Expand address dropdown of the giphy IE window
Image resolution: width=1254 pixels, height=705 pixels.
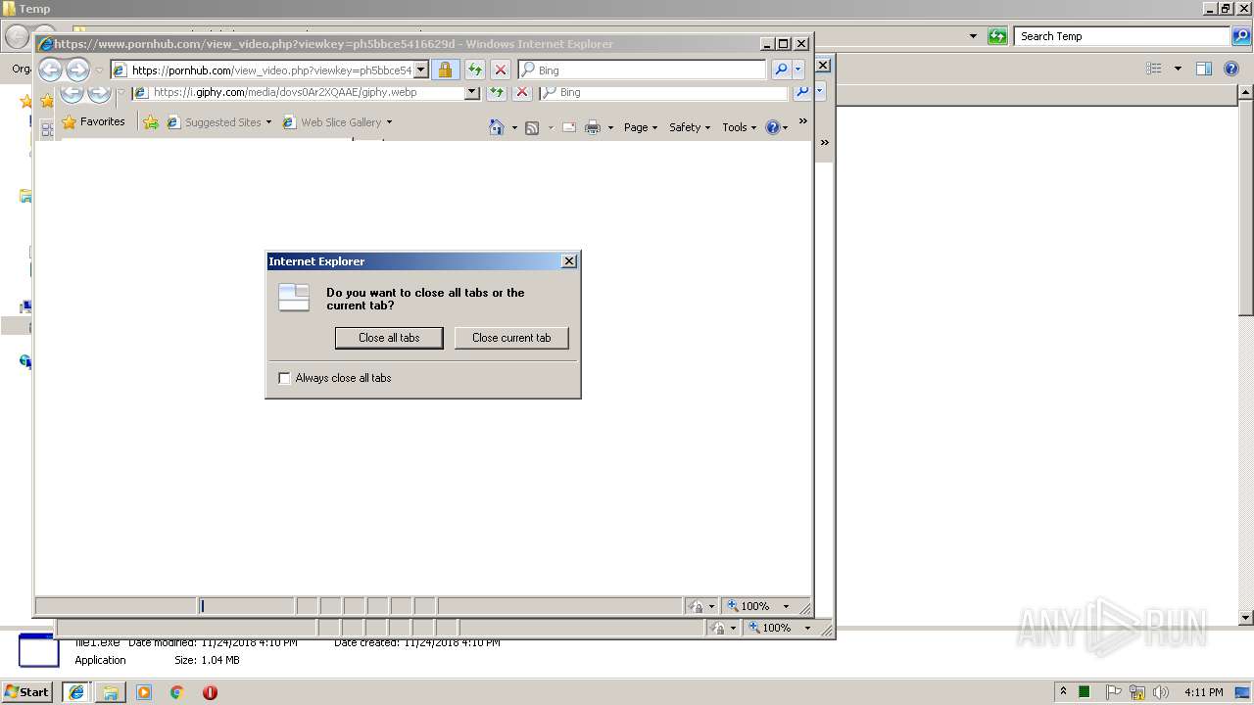click(472, 92)
